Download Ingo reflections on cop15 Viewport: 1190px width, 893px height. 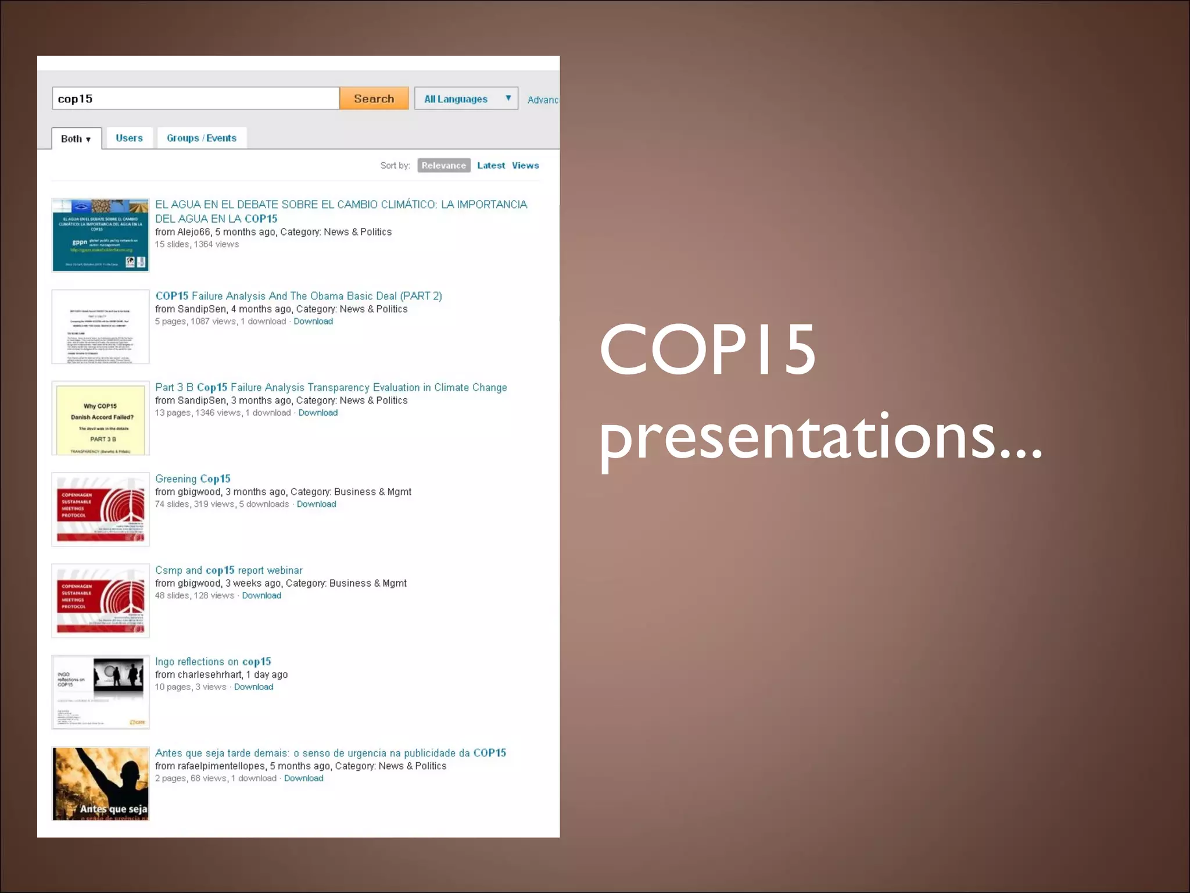[253, 687]
